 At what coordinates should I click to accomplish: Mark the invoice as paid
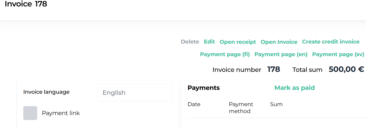tap(294, 88)
